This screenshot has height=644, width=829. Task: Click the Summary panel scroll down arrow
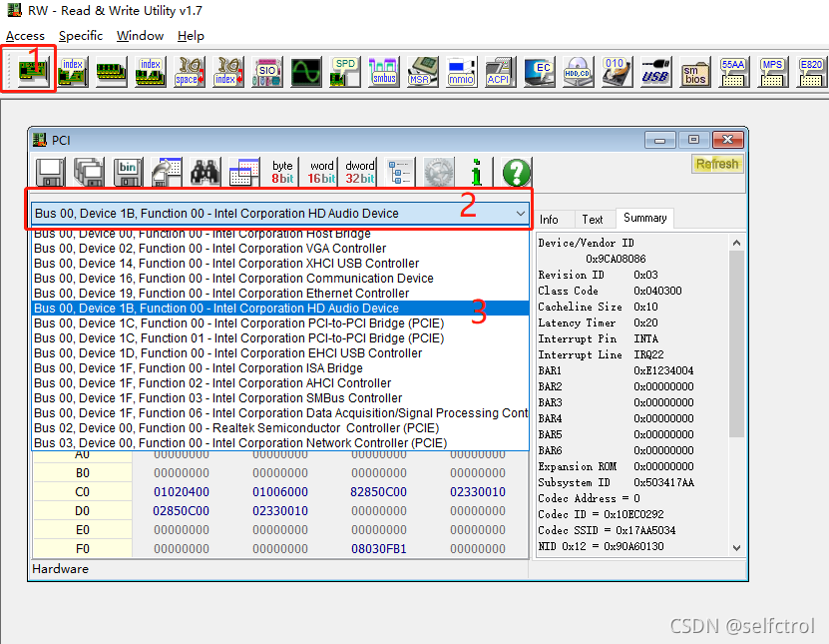click(x=736, y=548)
